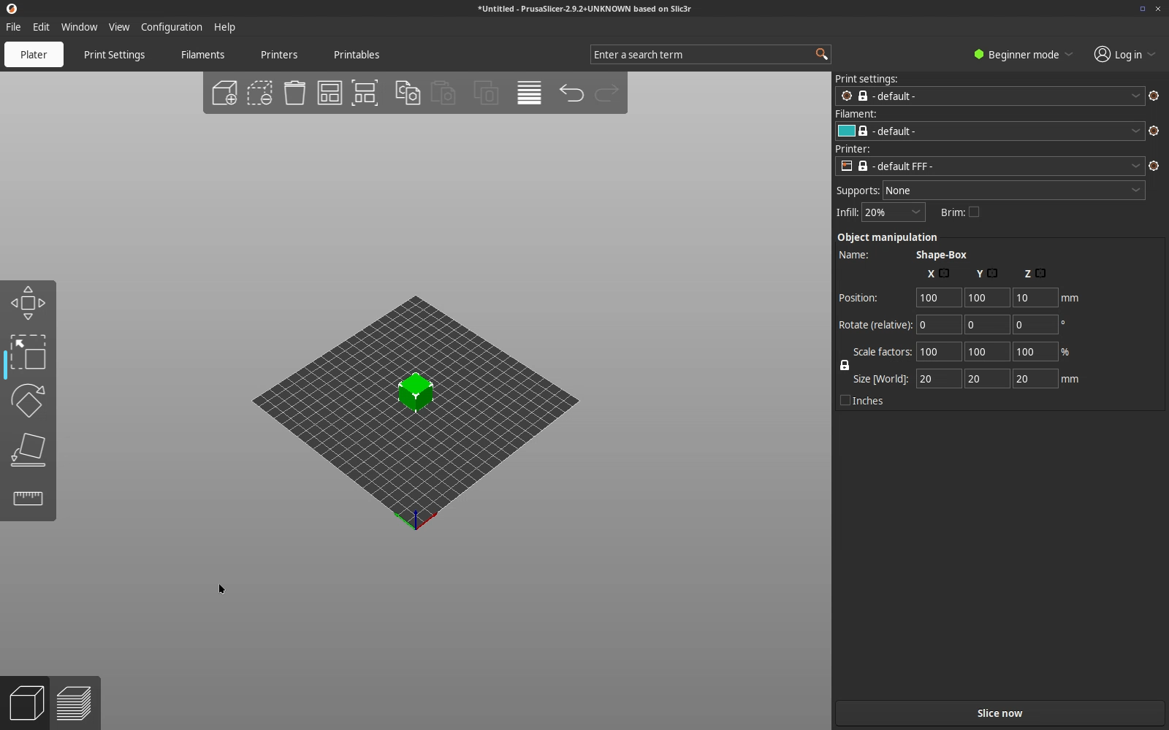Click the Undo arrow
1169x730 pixels.
571,93
